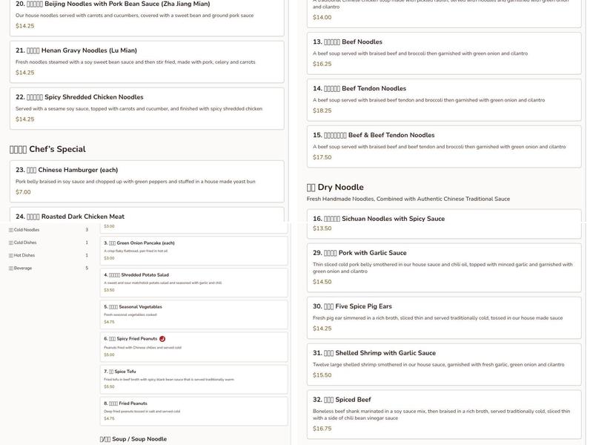
Task: Open the Chinese Hamburger item card
Action: point(146,180)
